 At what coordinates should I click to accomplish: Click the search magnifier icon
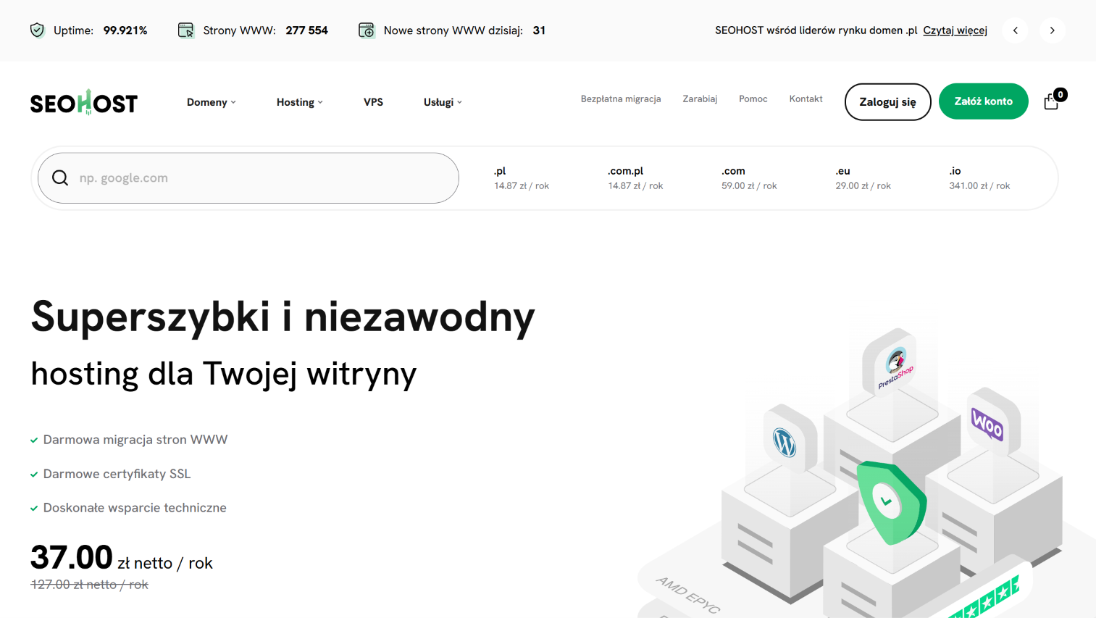click(x=60, y=178)
